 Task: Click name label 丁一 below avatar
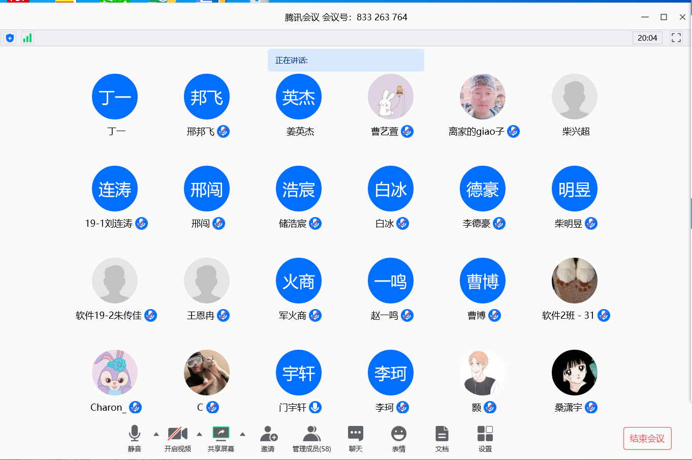point(116,132)
